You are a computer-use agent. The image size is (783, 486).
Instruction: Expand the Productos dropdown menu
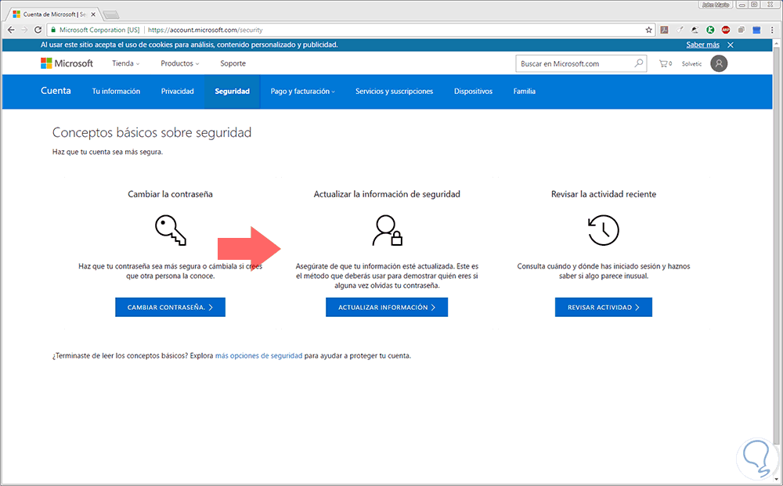pos(180,63)
